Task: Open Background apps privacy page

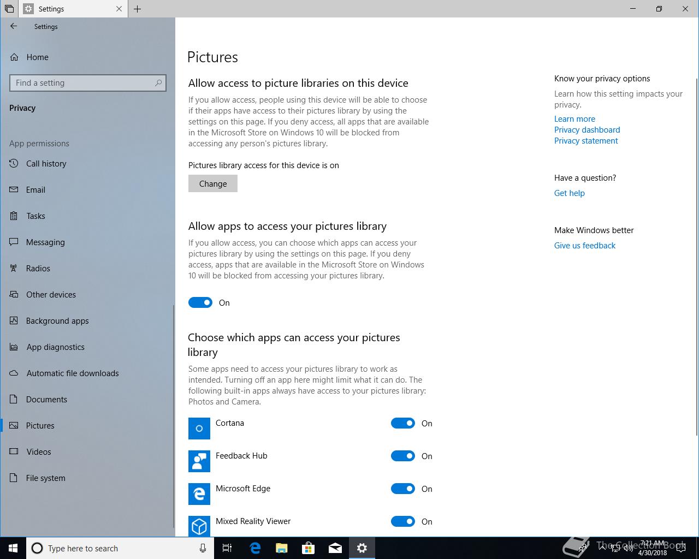Action: [87, 321]
